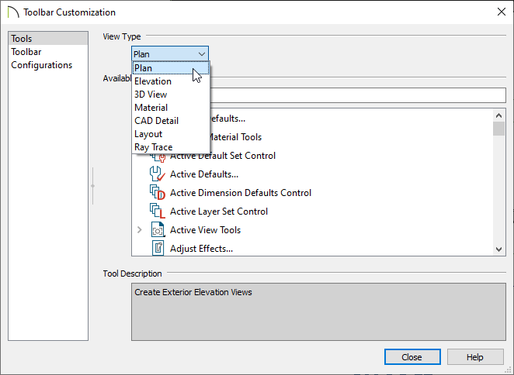Click the Active Default Set Control icon

pyautogui.click(x=158, y=158)
